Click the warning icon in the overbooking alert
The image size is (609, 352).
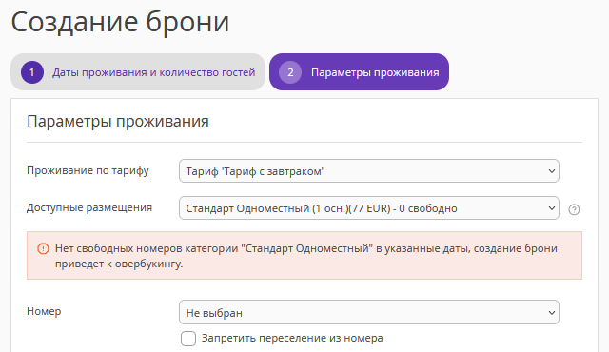click(43, 248)
